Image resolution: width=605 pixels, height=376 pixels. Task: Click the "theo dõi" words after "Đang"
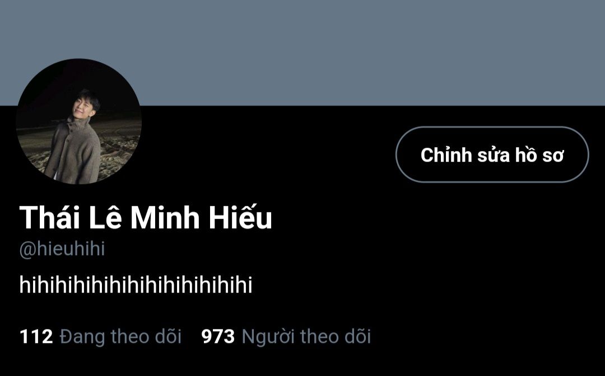(x=146, y=336)
